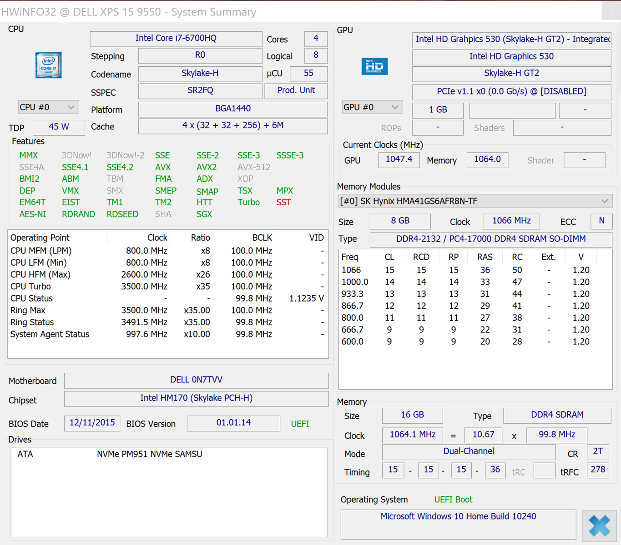Image resolution: width=621 pixels, height=545 pixels.
Task: Click the Intel HD Graphics 530 name field
Action: [511, 57]
